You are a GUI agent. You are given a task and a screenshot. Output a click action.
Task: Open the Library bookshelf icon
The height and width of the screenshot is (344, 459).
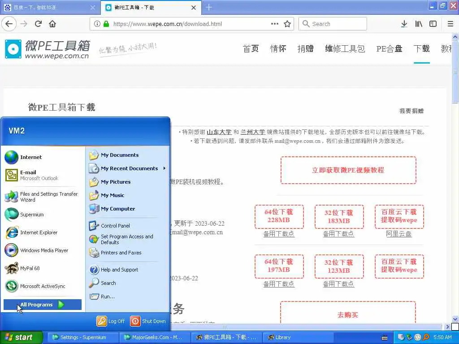click(419, 24)
